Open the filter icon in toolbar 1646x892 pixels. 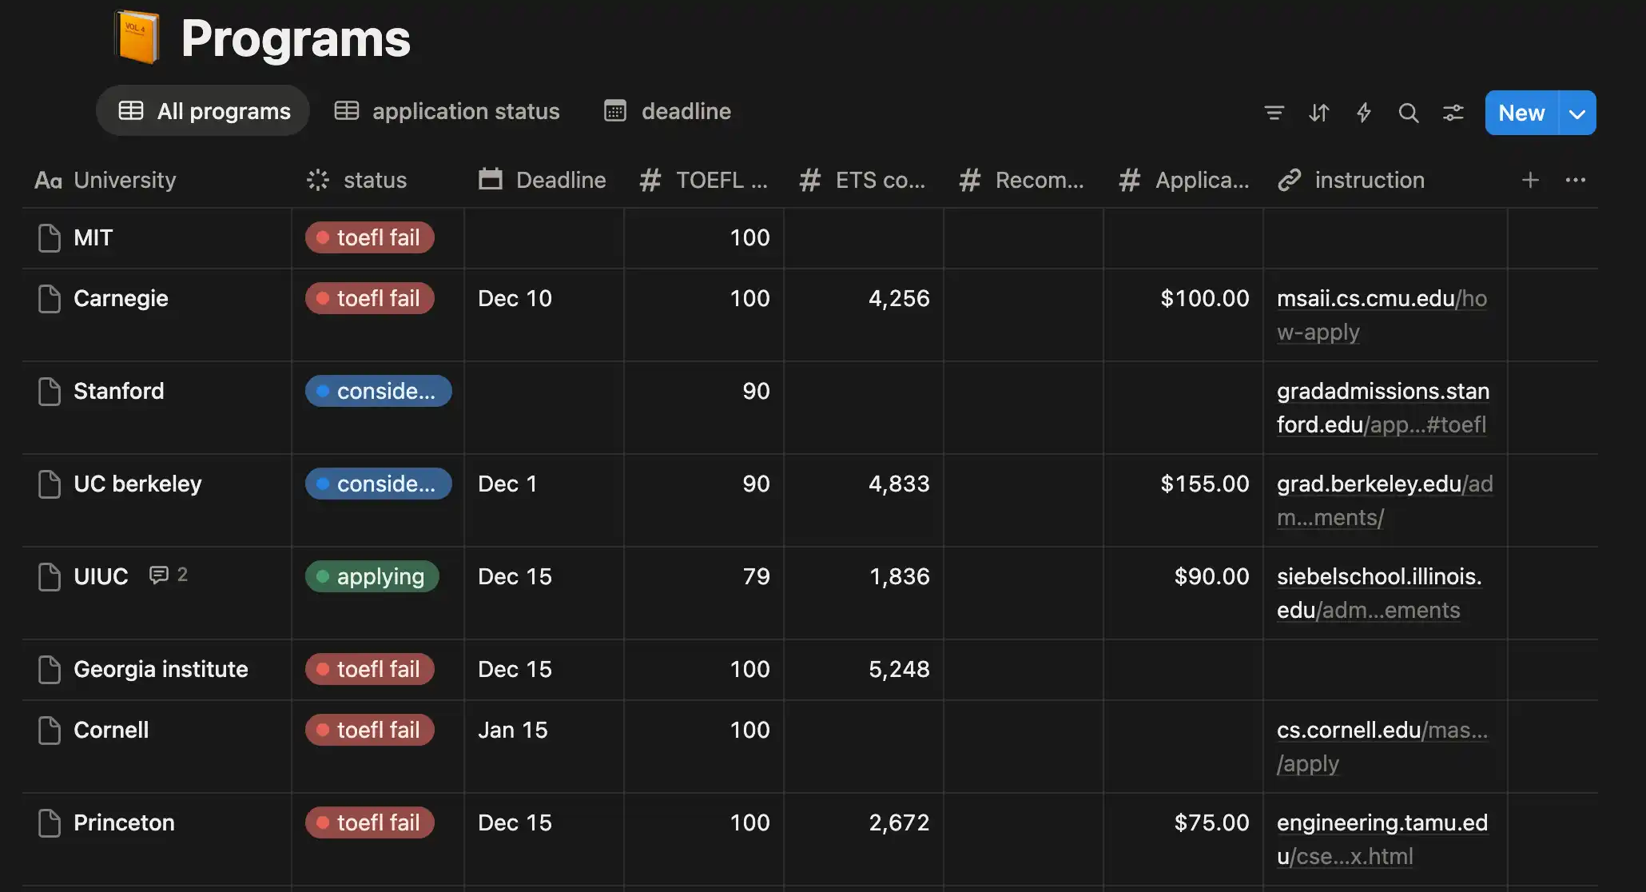tap(1274, 113)
